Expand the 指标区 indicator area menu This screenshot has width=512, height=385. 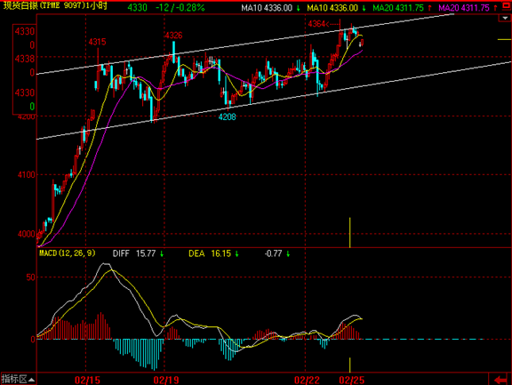(x=18, y=379)
